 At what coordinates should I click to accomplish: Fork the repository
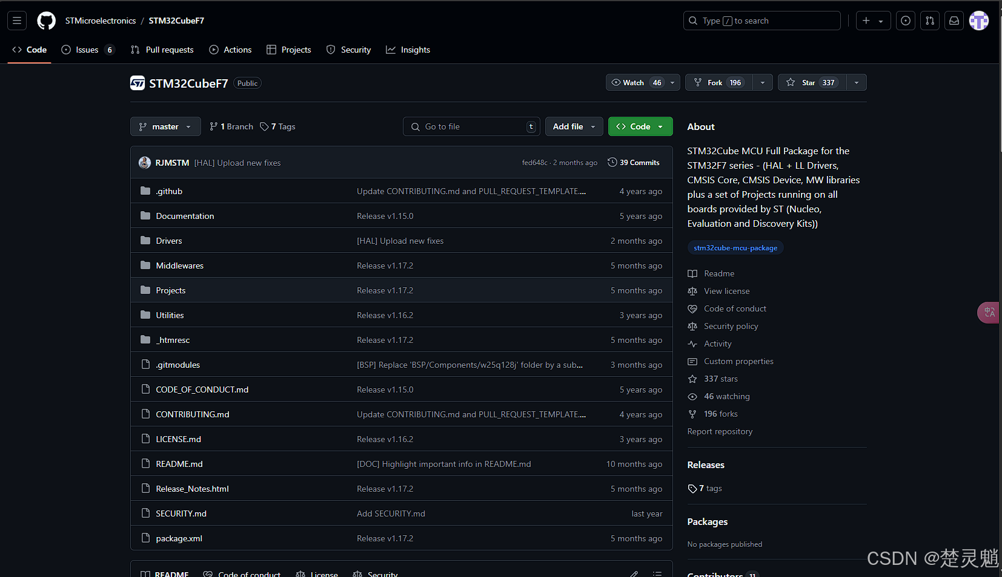point(719,82)
